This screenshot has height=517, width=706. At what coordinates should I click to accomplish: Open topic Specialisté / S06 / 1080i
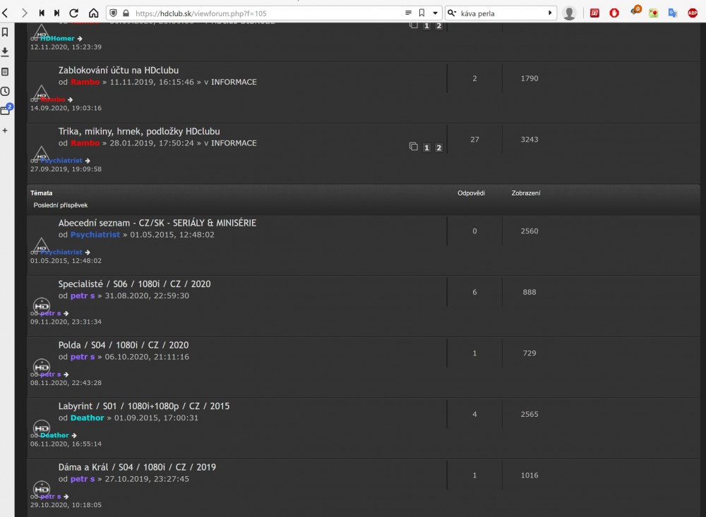(x=135, y=284)
